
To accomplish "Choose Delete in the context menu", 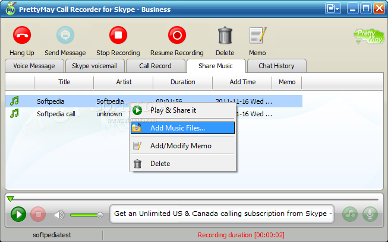I will point(183,164).
